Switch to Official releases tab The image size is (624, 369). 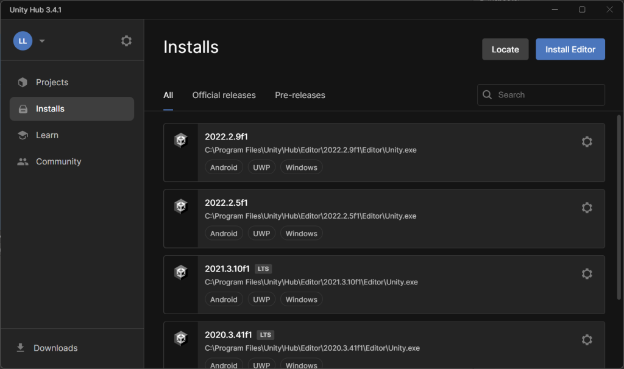224,96
